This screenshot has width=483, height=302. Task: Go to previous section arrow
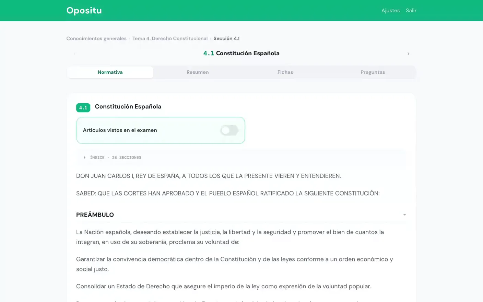tap(74, 54)
